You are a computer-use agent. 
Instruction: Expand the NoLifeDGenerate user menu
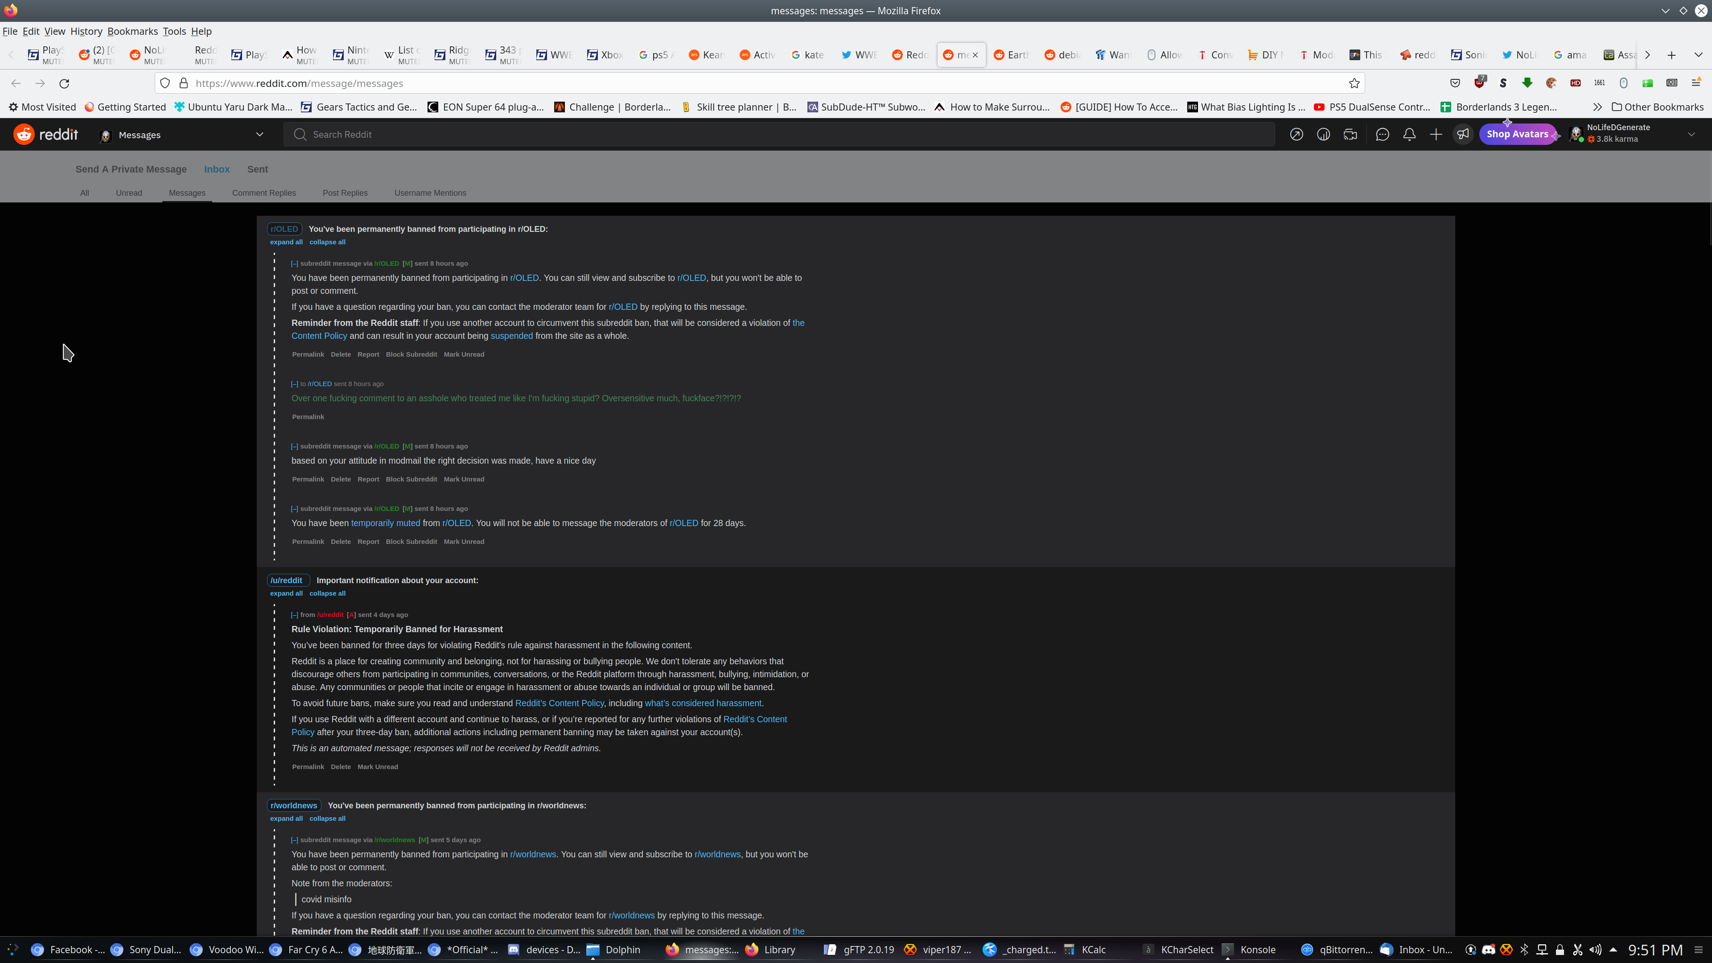coord(1691,134)
